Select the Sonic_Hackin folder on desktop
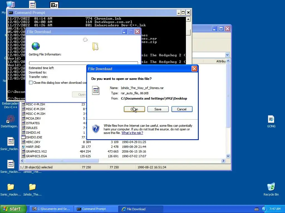The image size is (285, 213). coord(11,187)
